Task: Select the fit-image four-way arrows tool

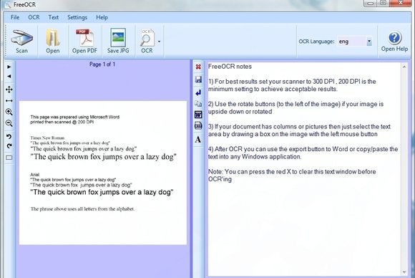Action: point(9,90)
